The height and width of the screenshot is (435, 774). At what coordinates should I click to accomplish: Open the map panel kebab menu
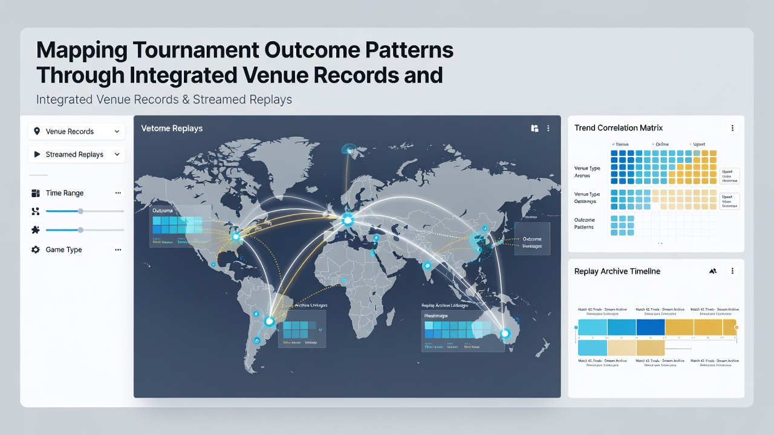click(x=548, y=128)
